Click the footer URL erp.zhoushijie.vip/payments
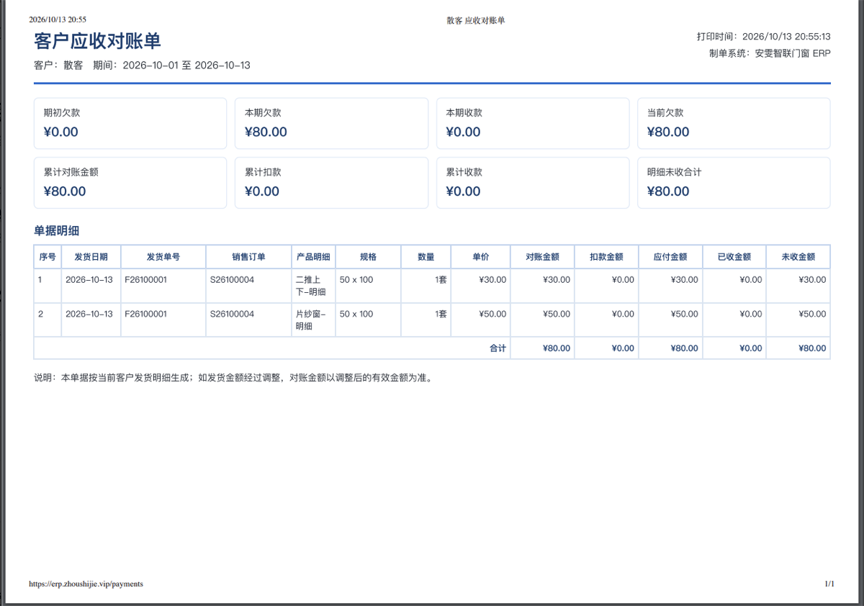 [86, 584]
